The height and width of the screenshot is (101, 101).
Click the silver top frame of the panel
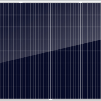point(50,2)
